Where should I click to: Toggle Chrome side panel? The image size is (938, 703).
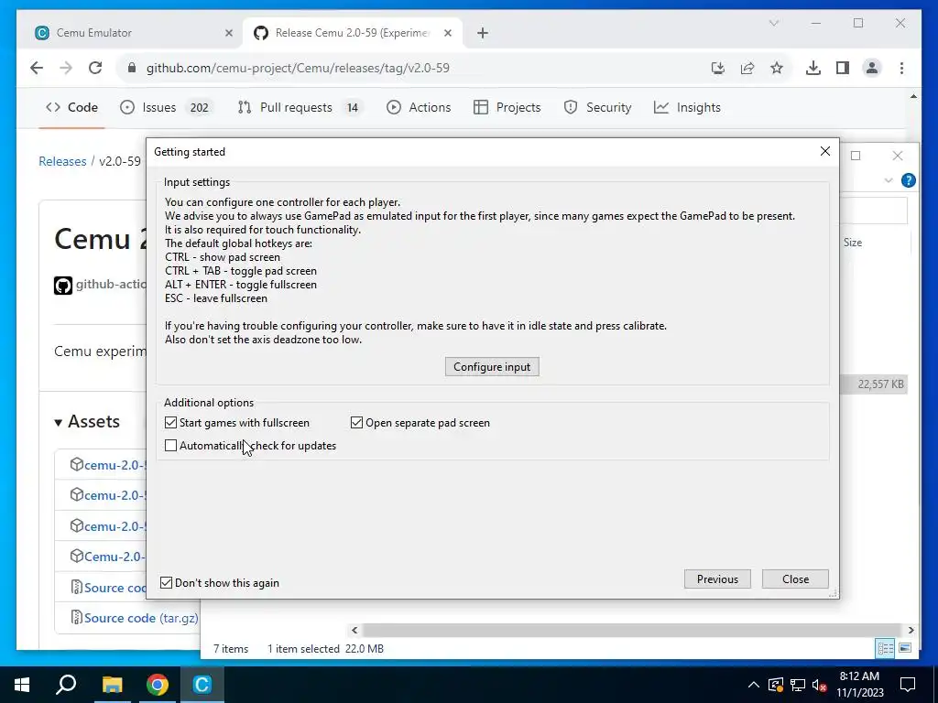point(843,68)
